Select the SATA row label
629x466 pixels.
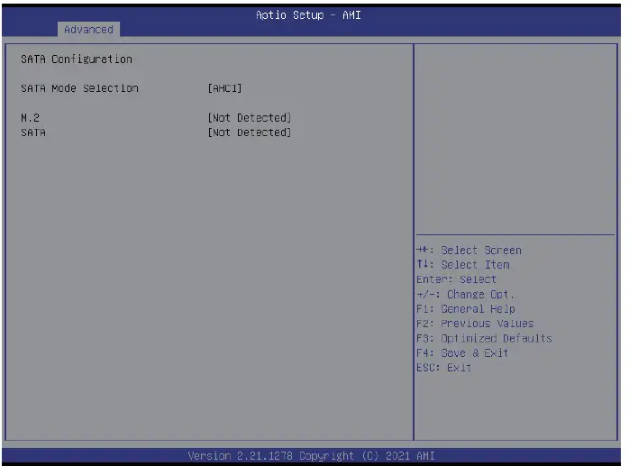tap(33, 132)
